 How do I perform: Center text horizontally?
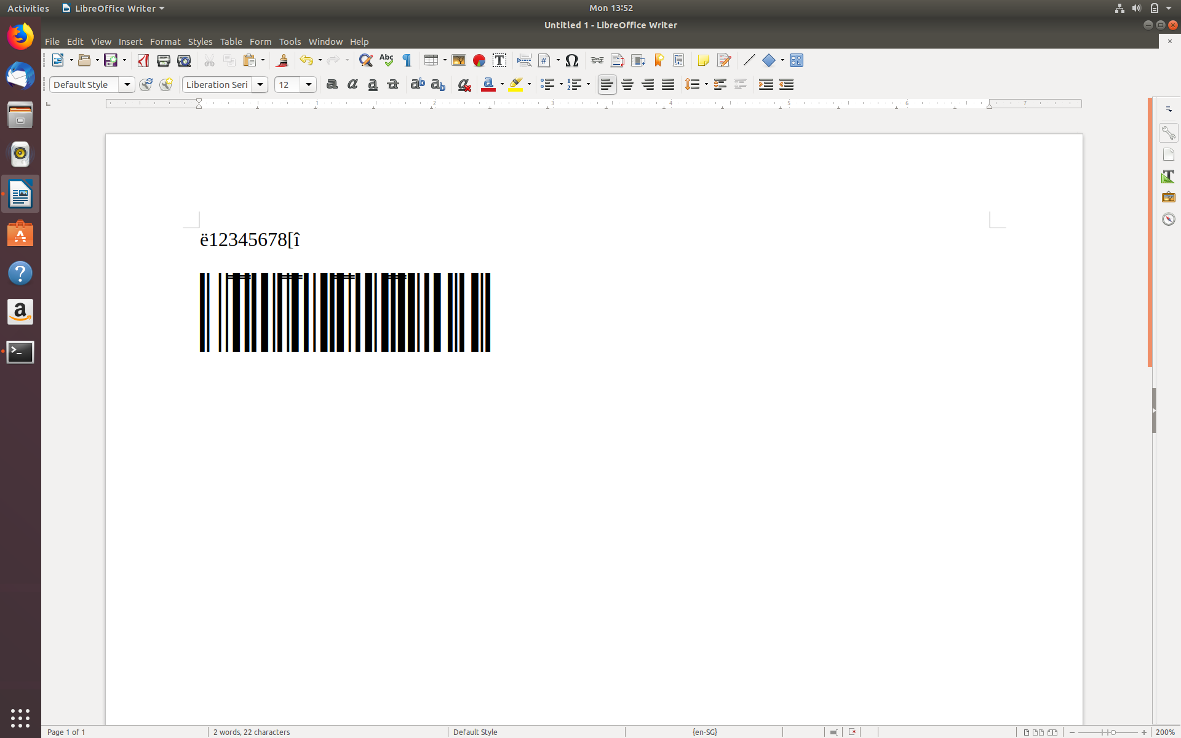tap(627, 84)
